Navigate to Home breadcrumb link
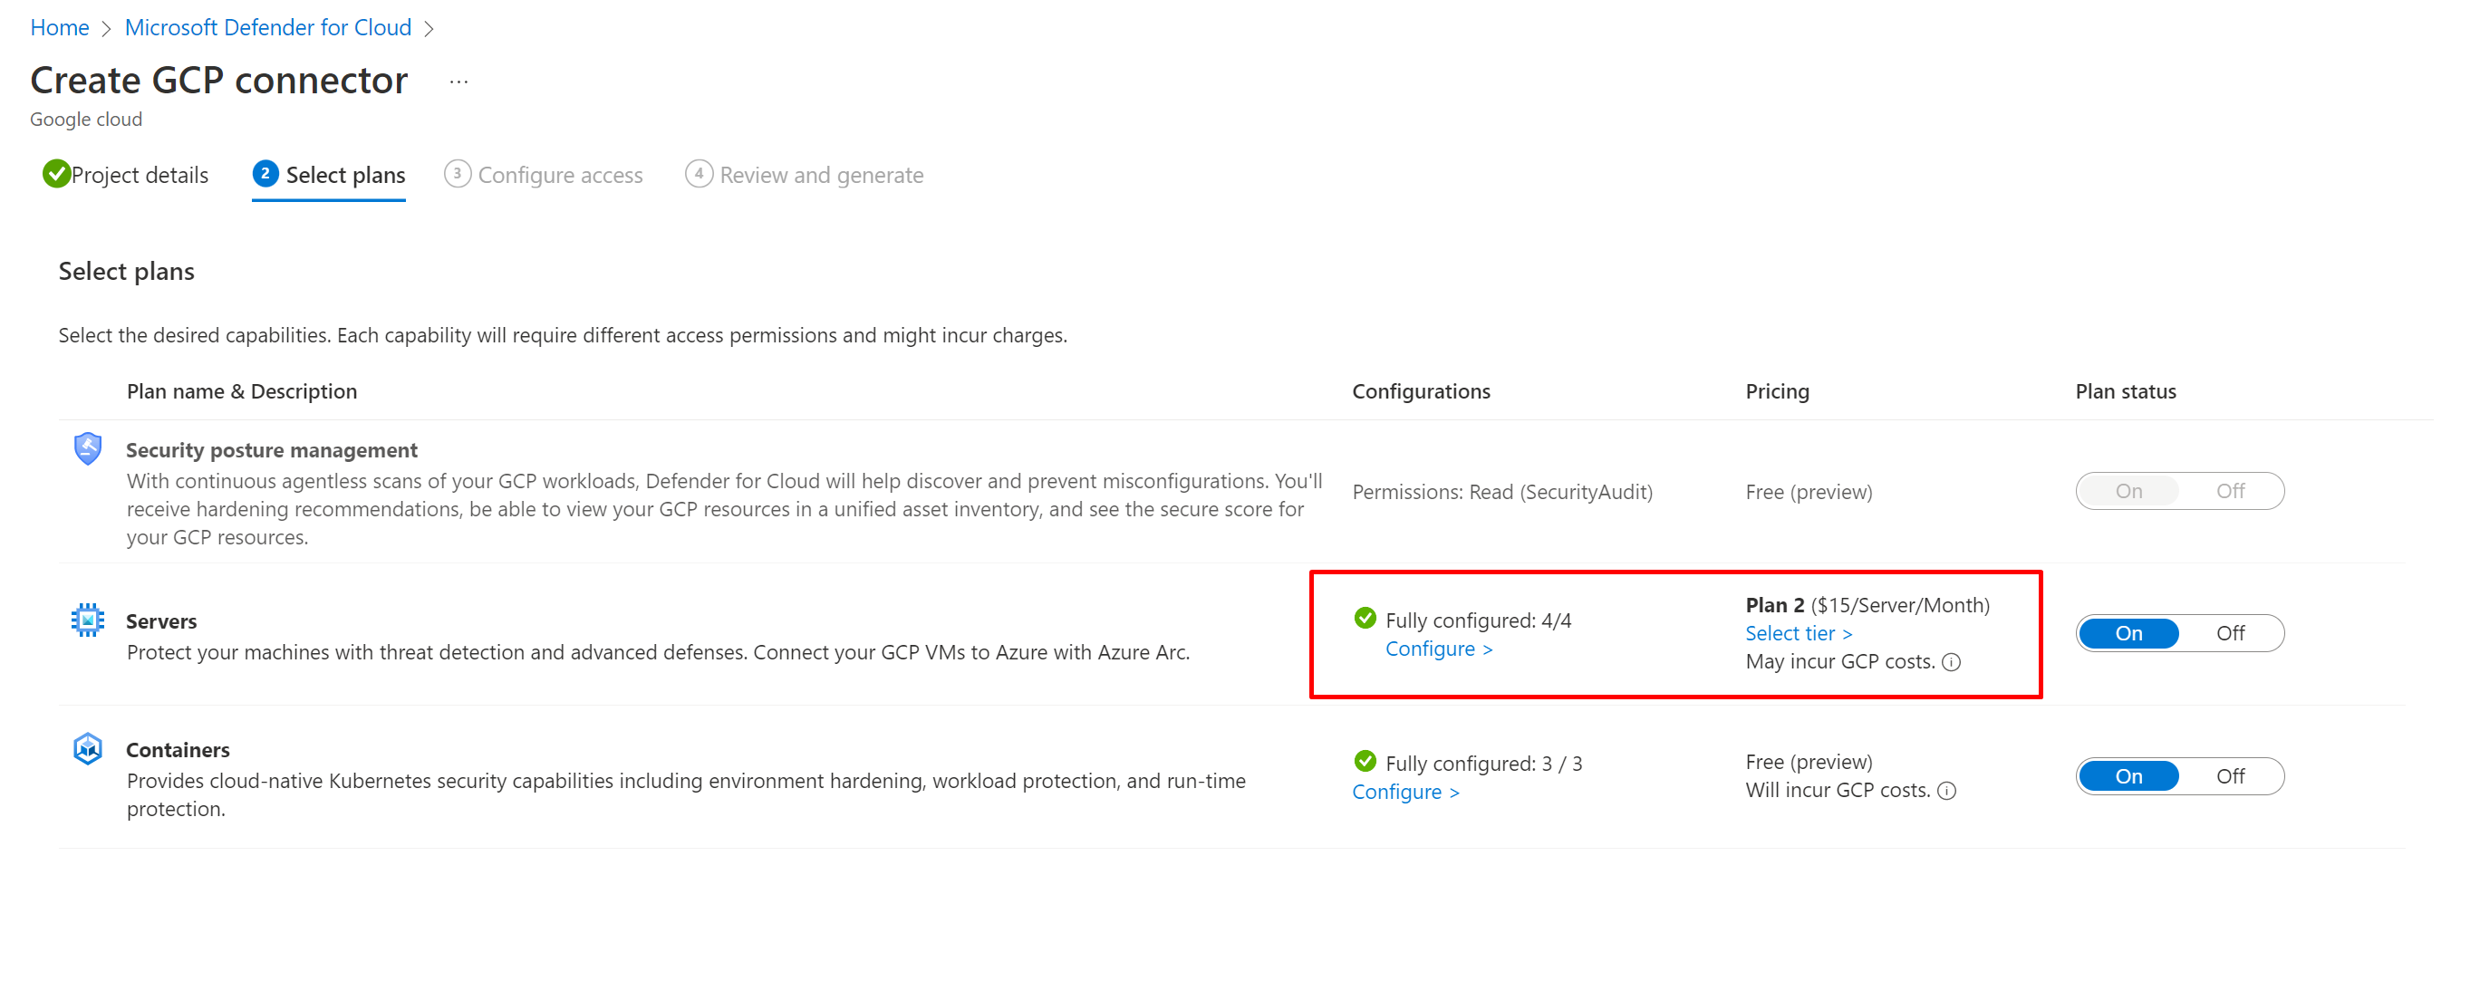This screenshot has width=2480, height=1000. pos(59,27)
